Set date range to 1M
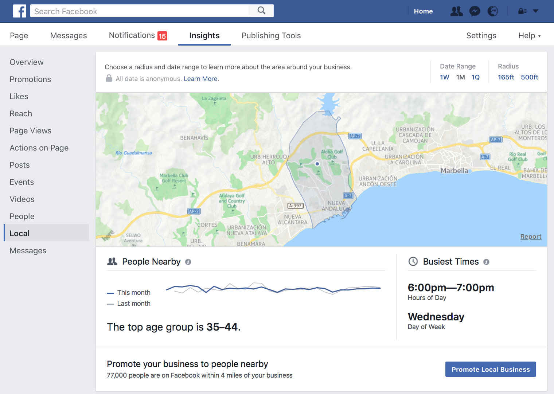 pyautogui.click(x=460, y=77)
